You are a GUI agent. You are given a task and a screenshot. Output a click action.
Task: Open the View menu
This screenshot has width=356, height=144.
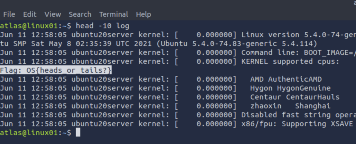click(x=53, y=15)
